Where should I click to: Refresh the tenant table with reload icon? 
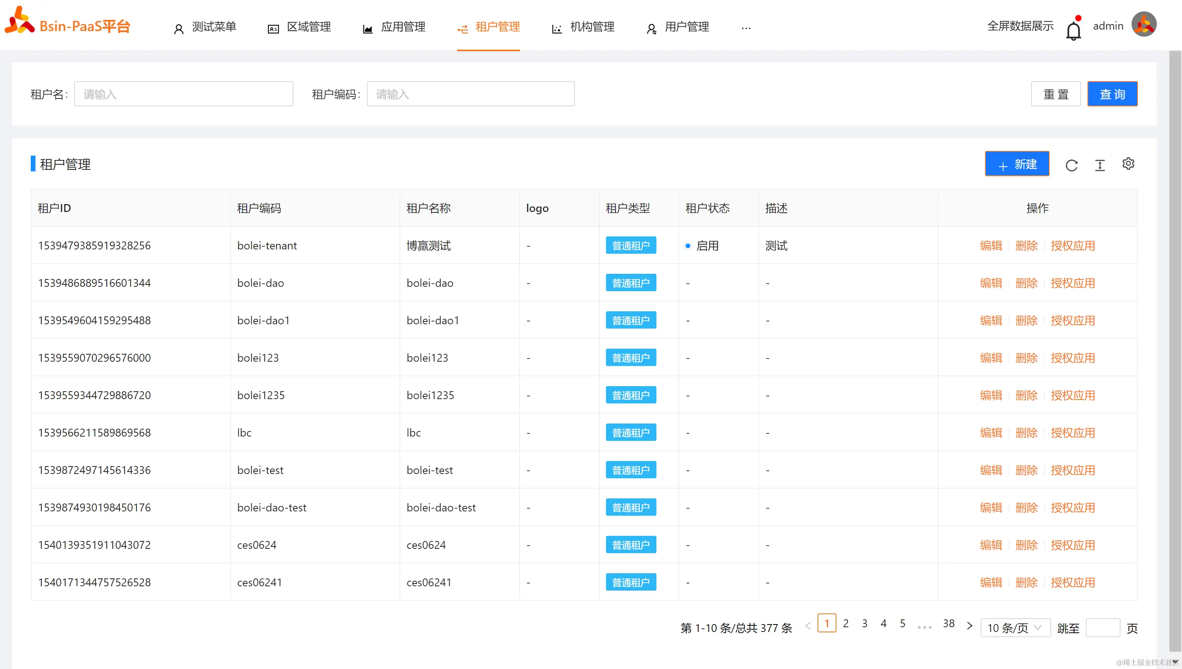(1071, 165)
